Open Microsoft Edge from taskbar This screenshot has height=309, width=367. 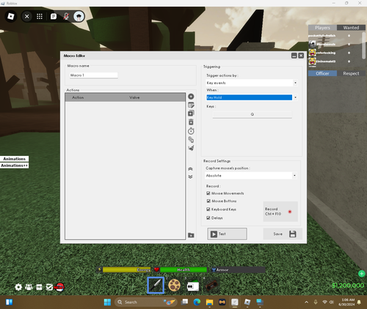click(x=197, y=302)
